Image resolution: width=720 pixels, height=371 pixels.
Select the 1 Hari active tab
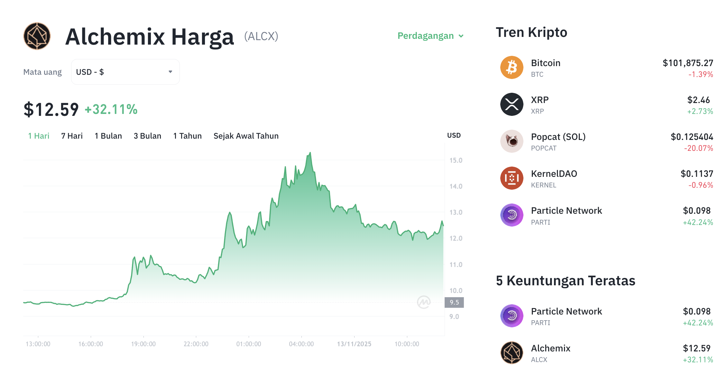coord(39,136)
